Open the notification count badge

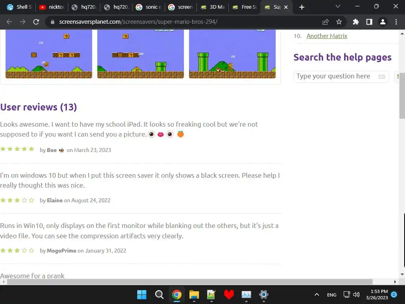pyautogui.click(x=394, y=294)
